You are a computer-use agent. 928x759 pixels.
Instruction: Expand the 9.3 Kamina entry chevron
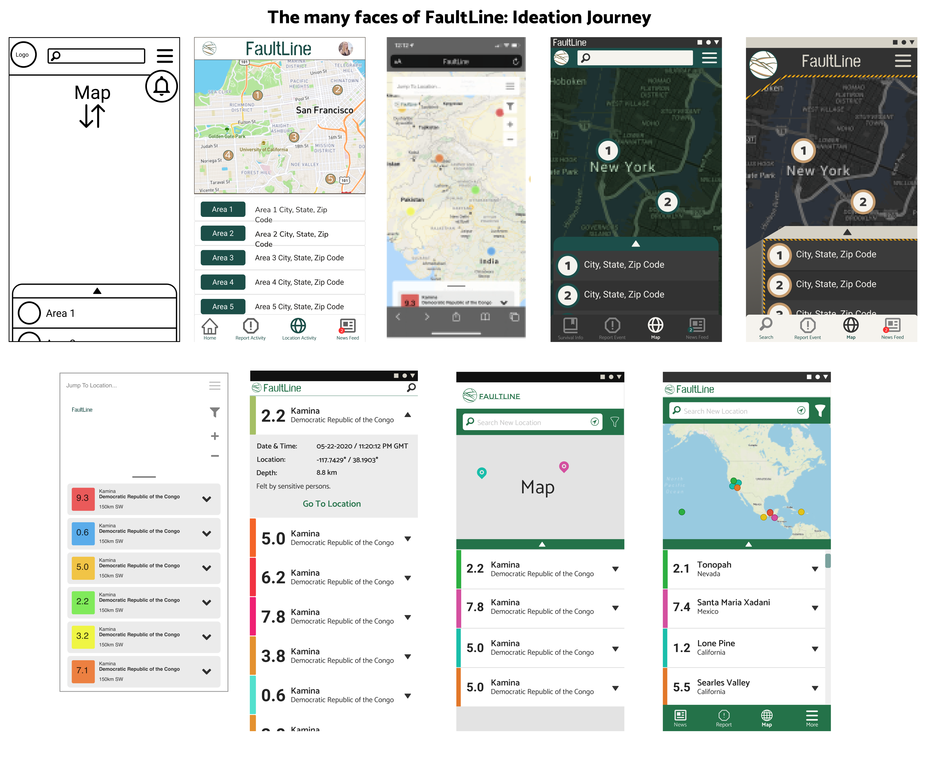[x=207, y=499]
